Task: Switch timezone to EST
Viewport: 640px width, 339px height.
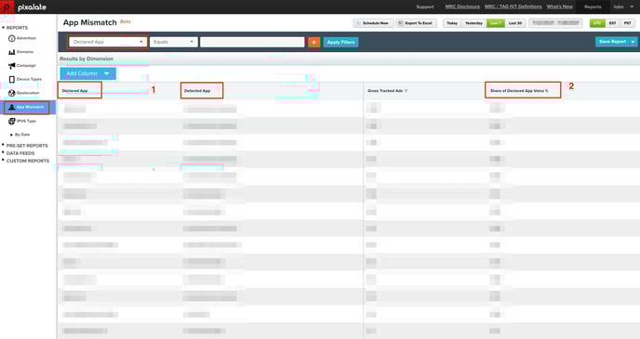Action: pyautogui.click(x=612, y=23)
